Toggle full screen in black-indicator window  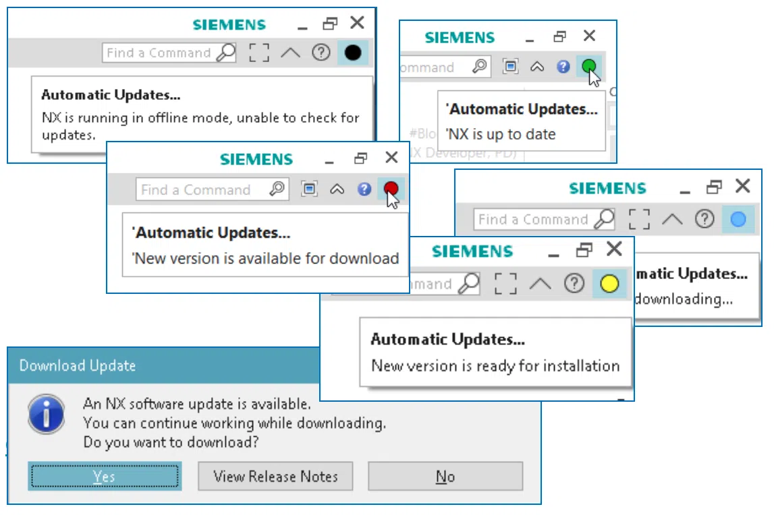(x=259, y=53)
